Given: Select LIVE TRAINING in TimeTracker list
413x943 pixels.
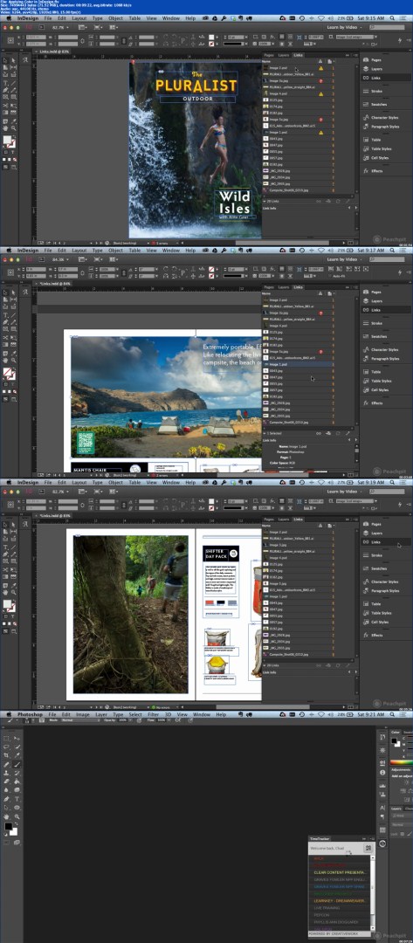Looking at the screenshot, I should 339,907.
